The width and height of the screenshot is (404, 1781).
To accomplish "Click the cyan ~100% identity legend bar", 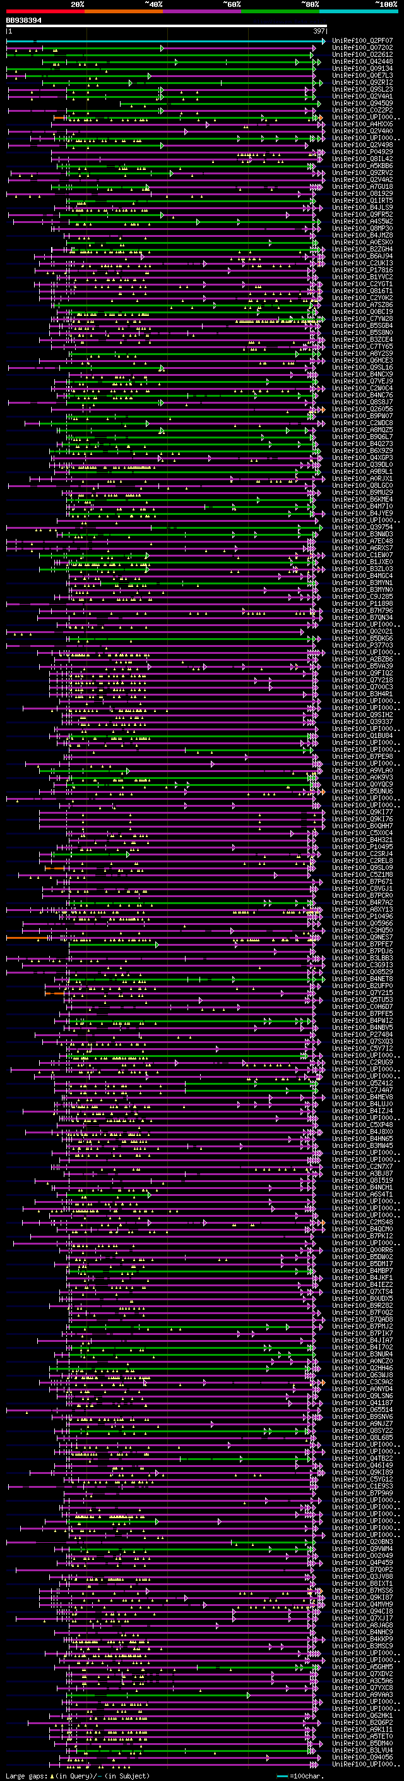I will (x=359, y=11).
